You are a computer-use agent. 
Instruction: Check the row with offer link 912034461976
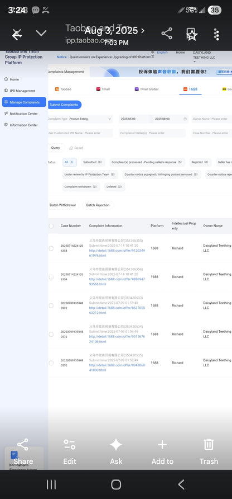51,248
